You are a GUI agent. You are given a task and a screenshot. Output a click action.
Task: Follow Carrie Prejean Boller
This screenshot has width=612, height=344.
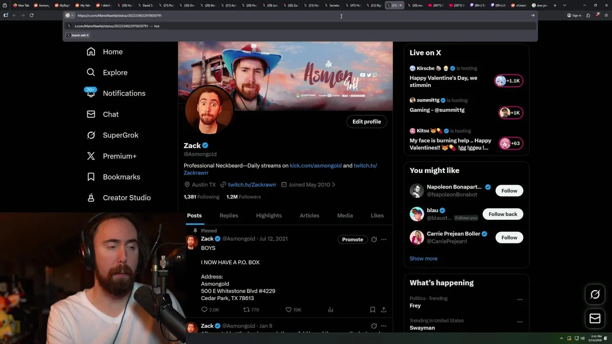point(509,237)
